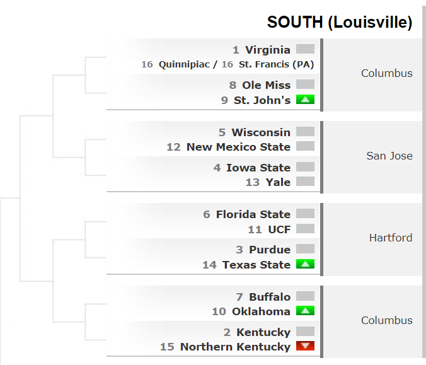Select New Mexico State team name
Screen dimensions: 426x365
[x=238, y=147]
